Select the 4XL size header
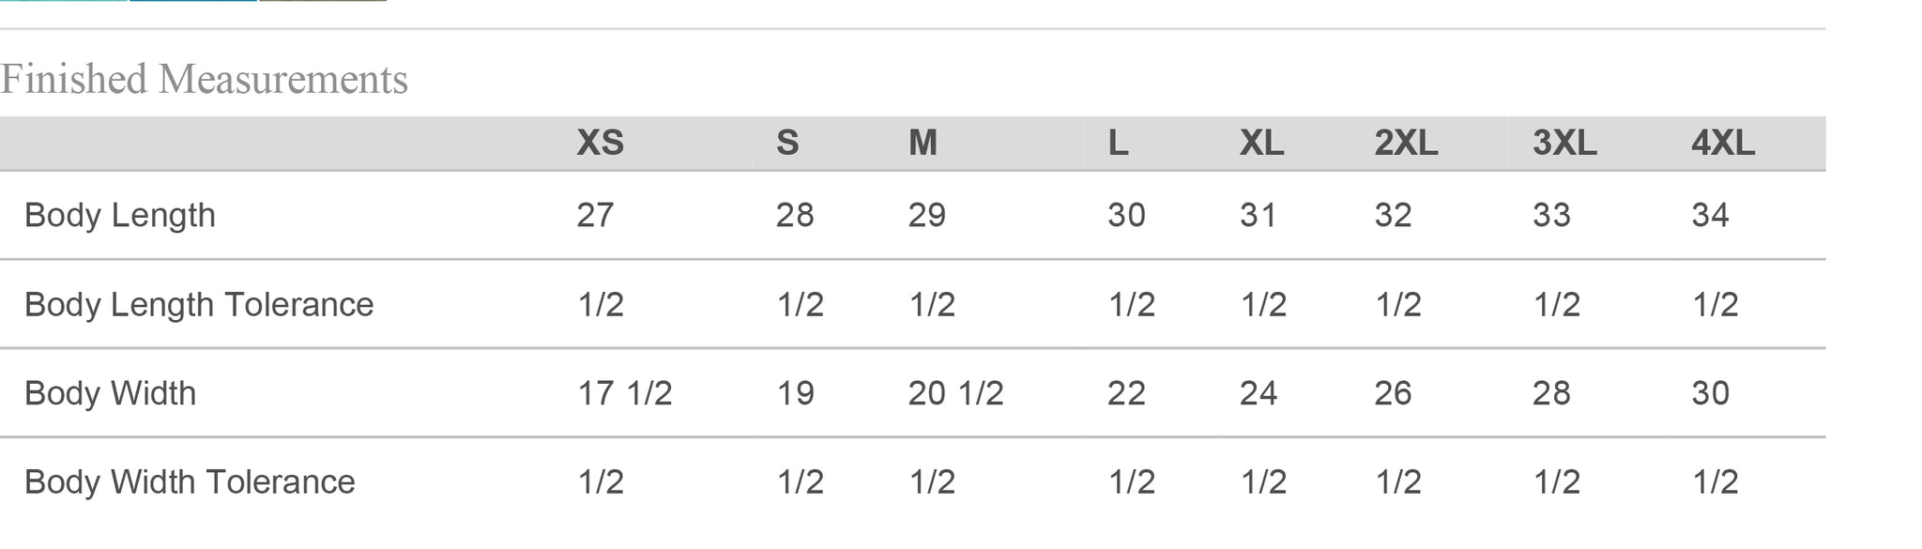The width and height of the screenshot is (1922, 549). (x=1722, y=144)
